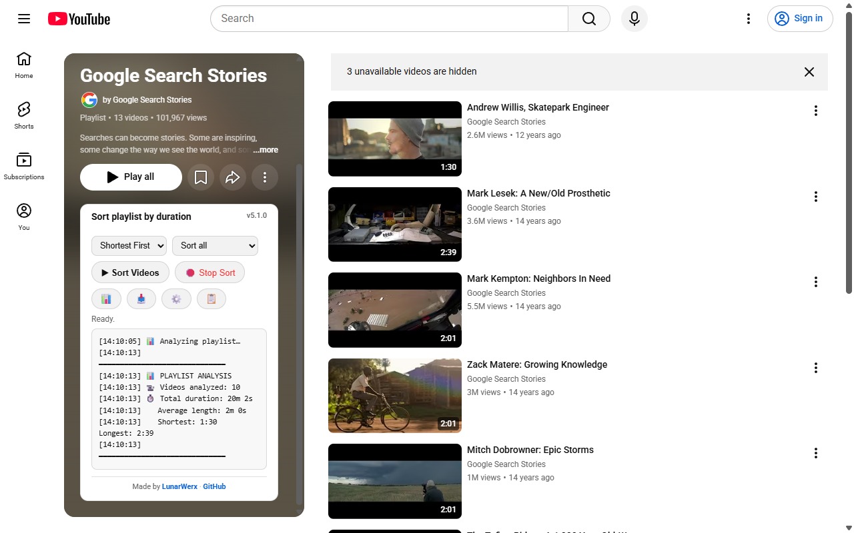Image resolution: width=854 pixels, height=533 pixels.
Task: Start voice search with the microphone
Action: tap(634, 19)
